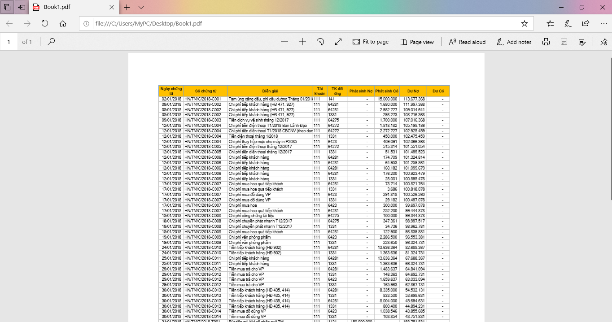The width and height of the screenshot is (612, 322).
Task: Add this page to favorites with star
Action: click(524, 23)
